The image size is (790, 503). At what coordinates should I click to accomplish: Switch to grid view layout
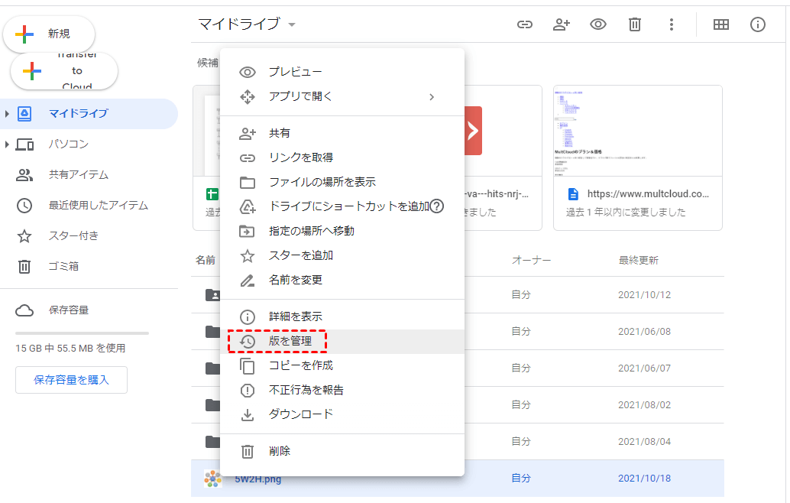[x=721, y=24]
